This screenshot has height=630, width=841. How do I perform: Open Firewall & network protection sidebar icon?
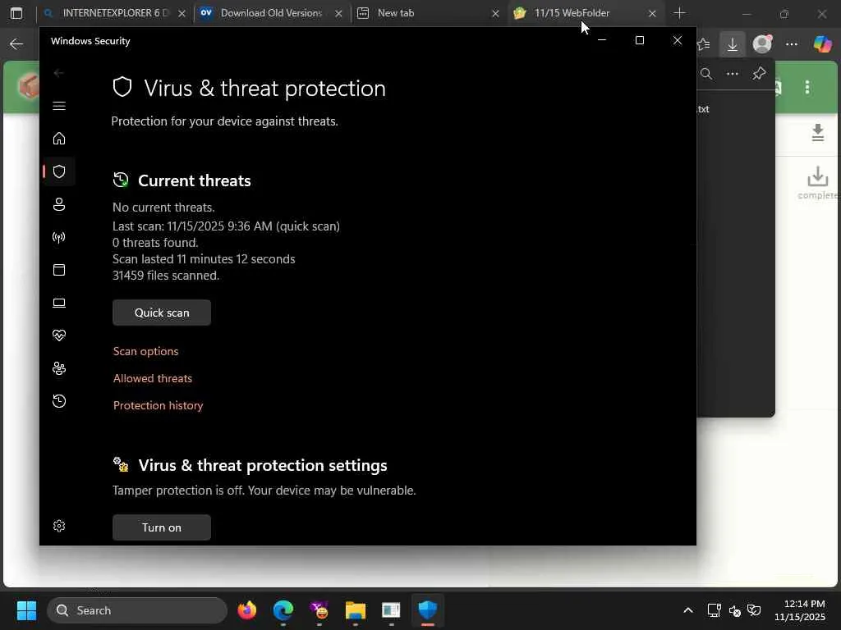(x=59, y=237)
